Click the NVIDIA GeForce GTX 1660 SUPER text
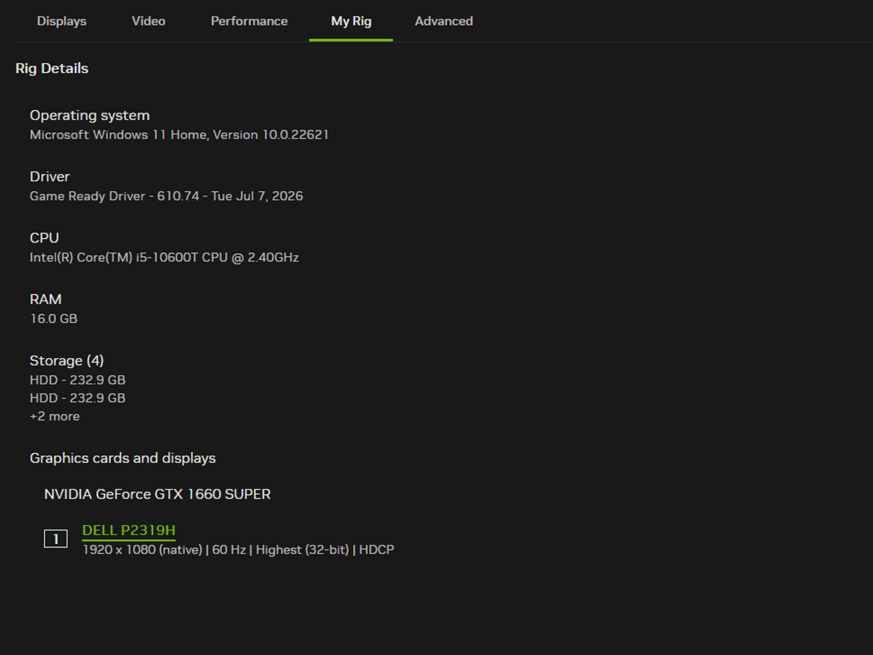This screenshot has height=655, width=873. click(x=157, y=494)
